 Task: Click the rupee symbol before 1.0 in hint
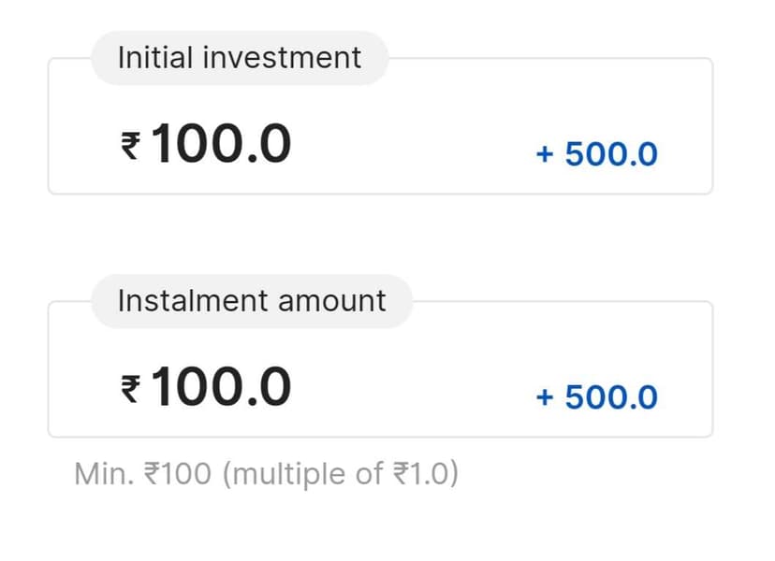pos(401,474)
